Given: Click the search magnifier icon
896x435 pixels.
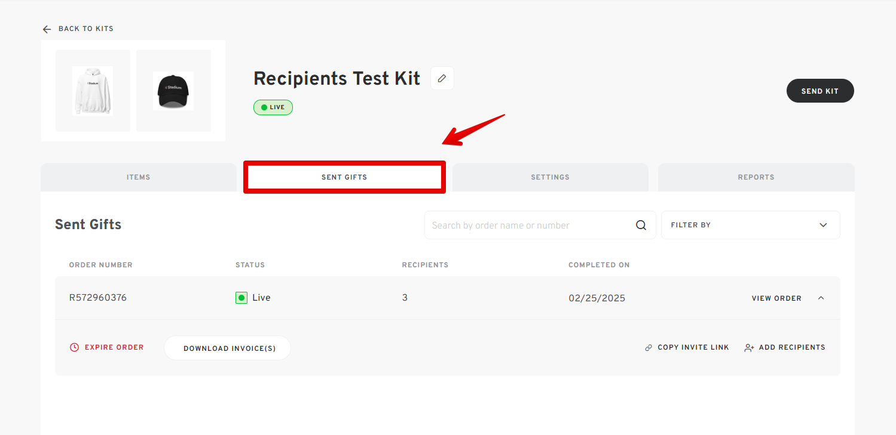Looking at the screenshot, I should click(641, 226).
